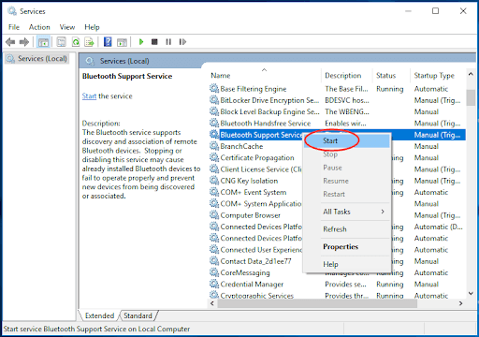479x337 pixels.
Task: Click the green Start Service play icon
Action: coord(141,41)
